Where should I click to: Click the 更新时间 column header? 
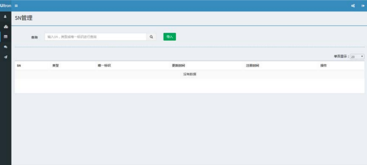[x=178, y=66]
